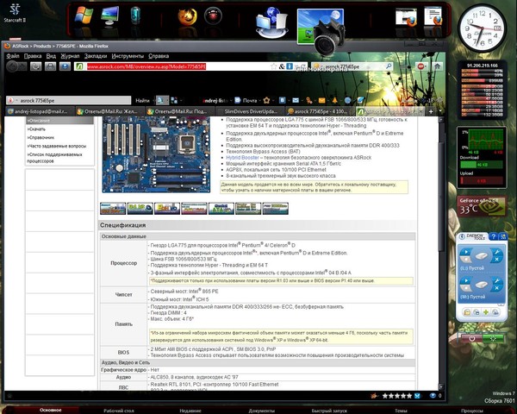Click the five-star rating in status bar
The image size is (517, 414).
click(397, 396)
